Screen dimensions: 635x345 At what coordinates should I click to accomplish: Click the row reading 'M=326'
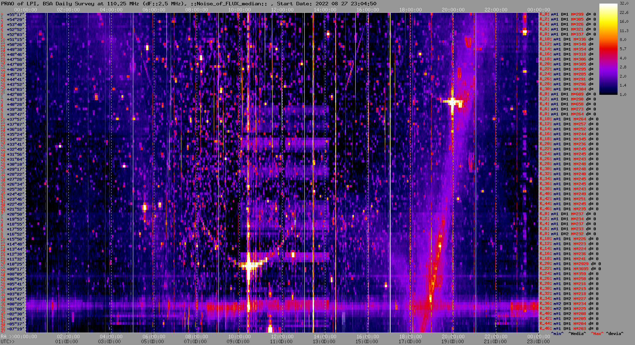[568, 24]
